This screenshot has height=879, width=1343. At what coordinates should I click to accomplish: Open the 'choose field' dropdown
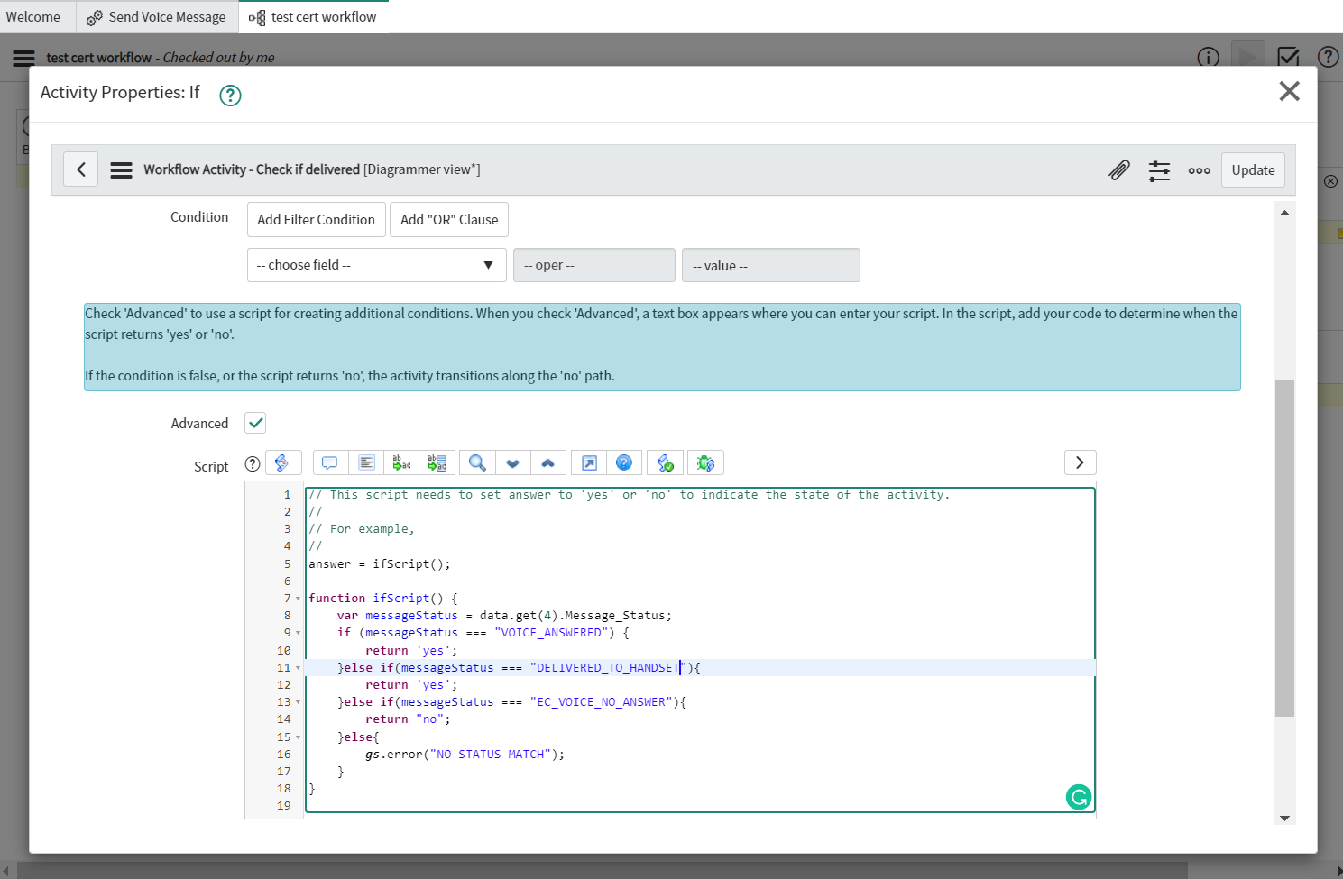(376, 265)
